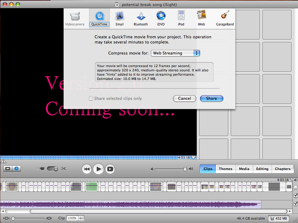Click the timeline scrollbar left arrow
The width and height of the screenshot is (298, 223).
pos(3,211)
